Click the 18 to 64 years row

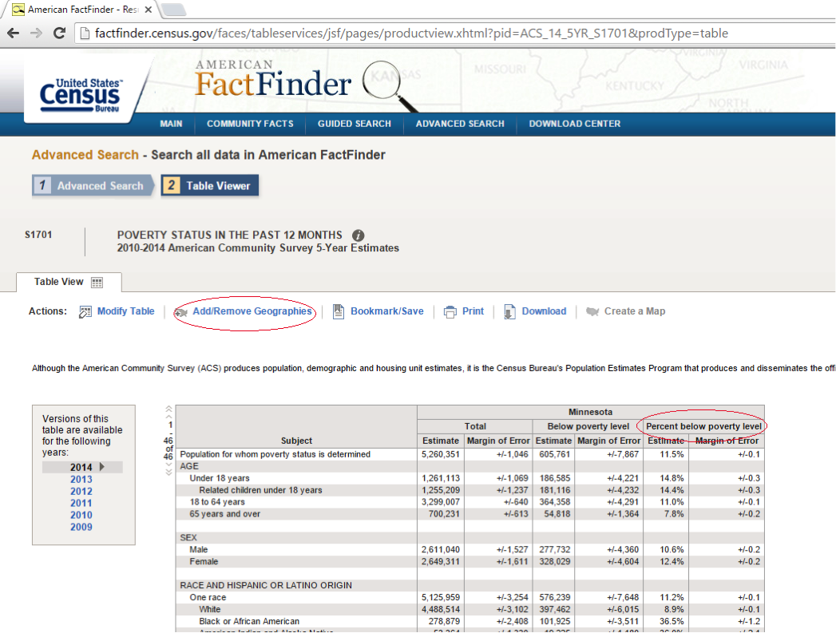click(470, 502)
